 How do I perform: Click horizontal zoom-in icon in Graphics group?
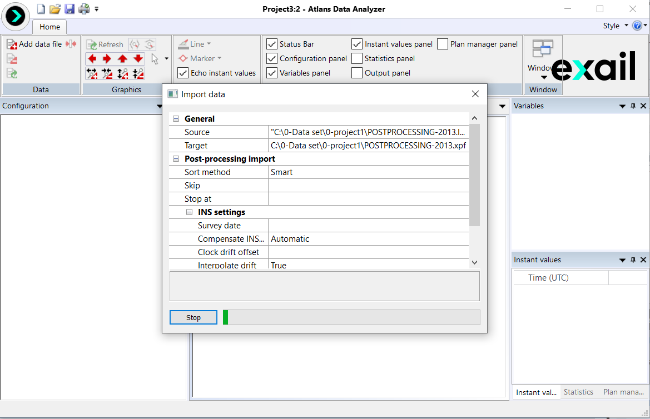tap(92, 73)
